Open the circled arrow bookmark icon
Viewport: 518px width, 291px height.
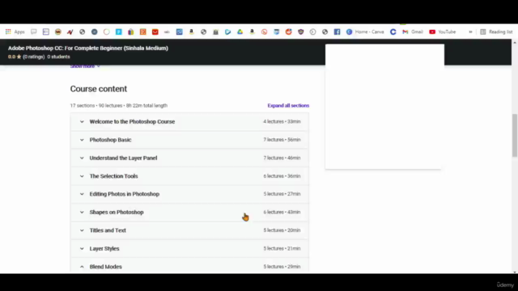(x=313, y=32)
